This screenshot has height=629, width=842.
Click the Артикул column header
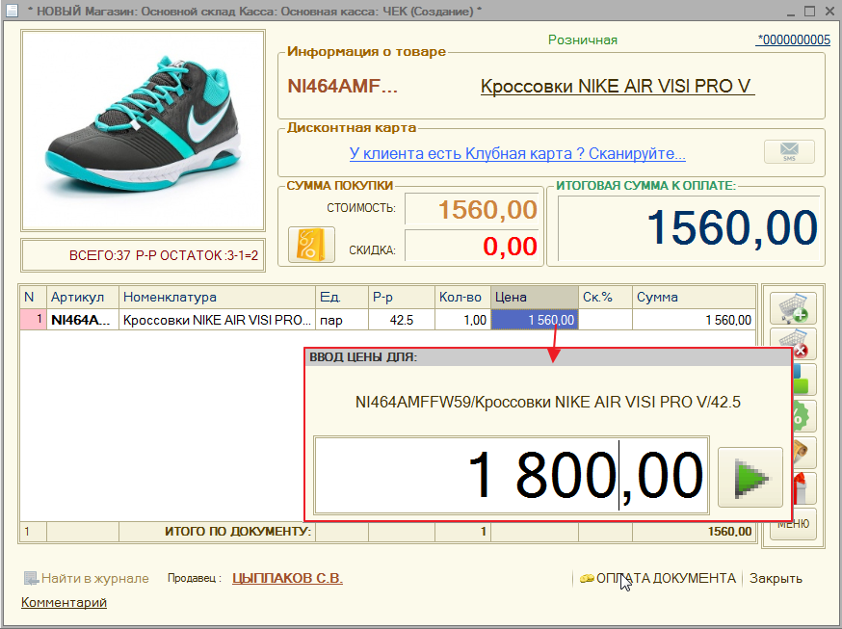pos(83,297)
